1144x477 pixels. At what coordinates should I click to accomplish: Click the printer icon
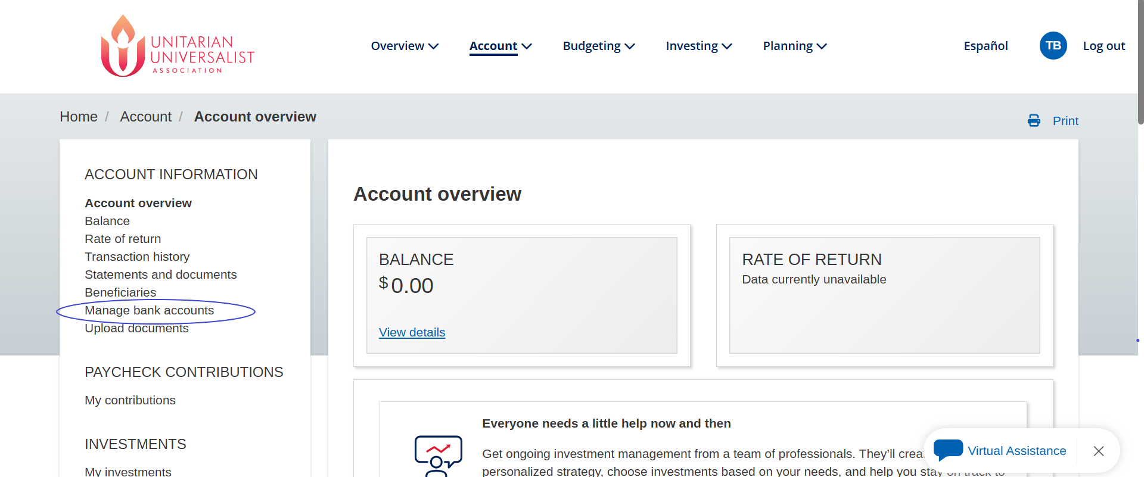click(1034, 121)
